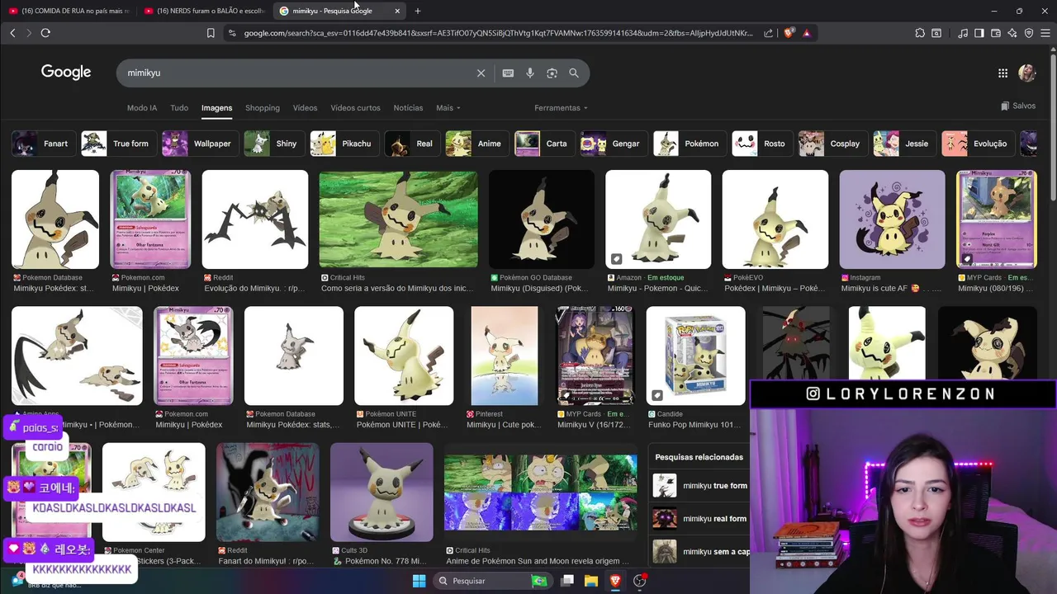Submit search with the magnifying glass icon

point(574,73)
